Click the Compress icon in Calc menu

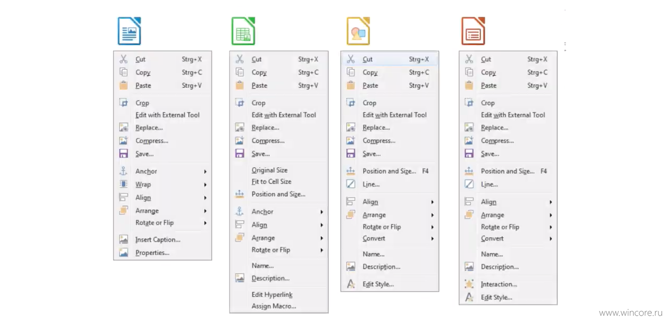[239, 141]
